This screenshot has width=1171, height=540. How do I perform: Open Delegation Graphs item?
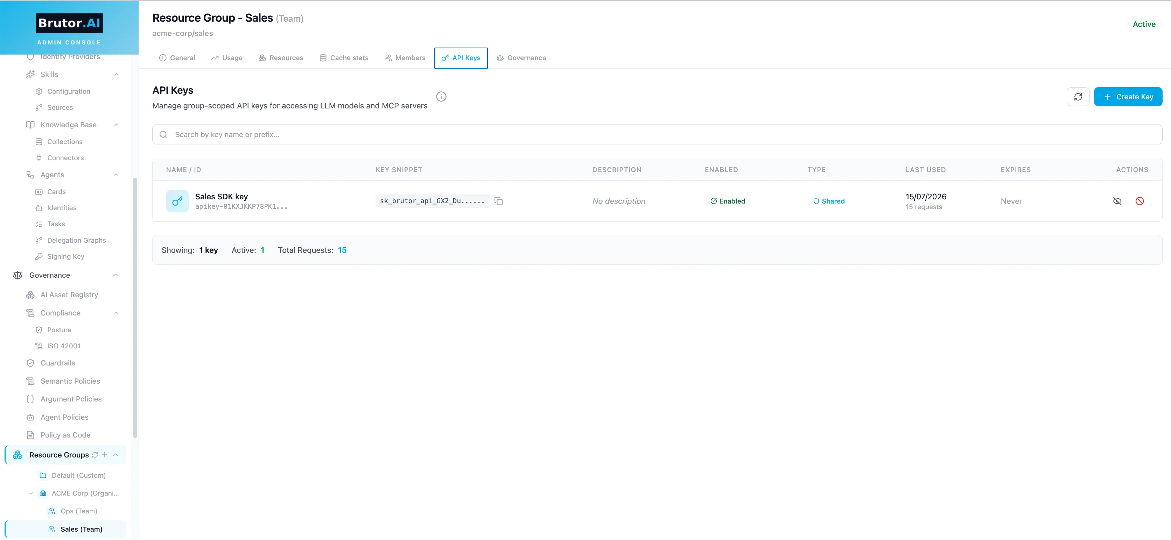tap(76, 240)
